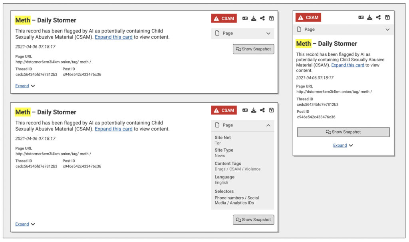Screen dimensions: 409x242
Task: Click the ID card icon in the collapsed wide card
Action: point(245,18)
